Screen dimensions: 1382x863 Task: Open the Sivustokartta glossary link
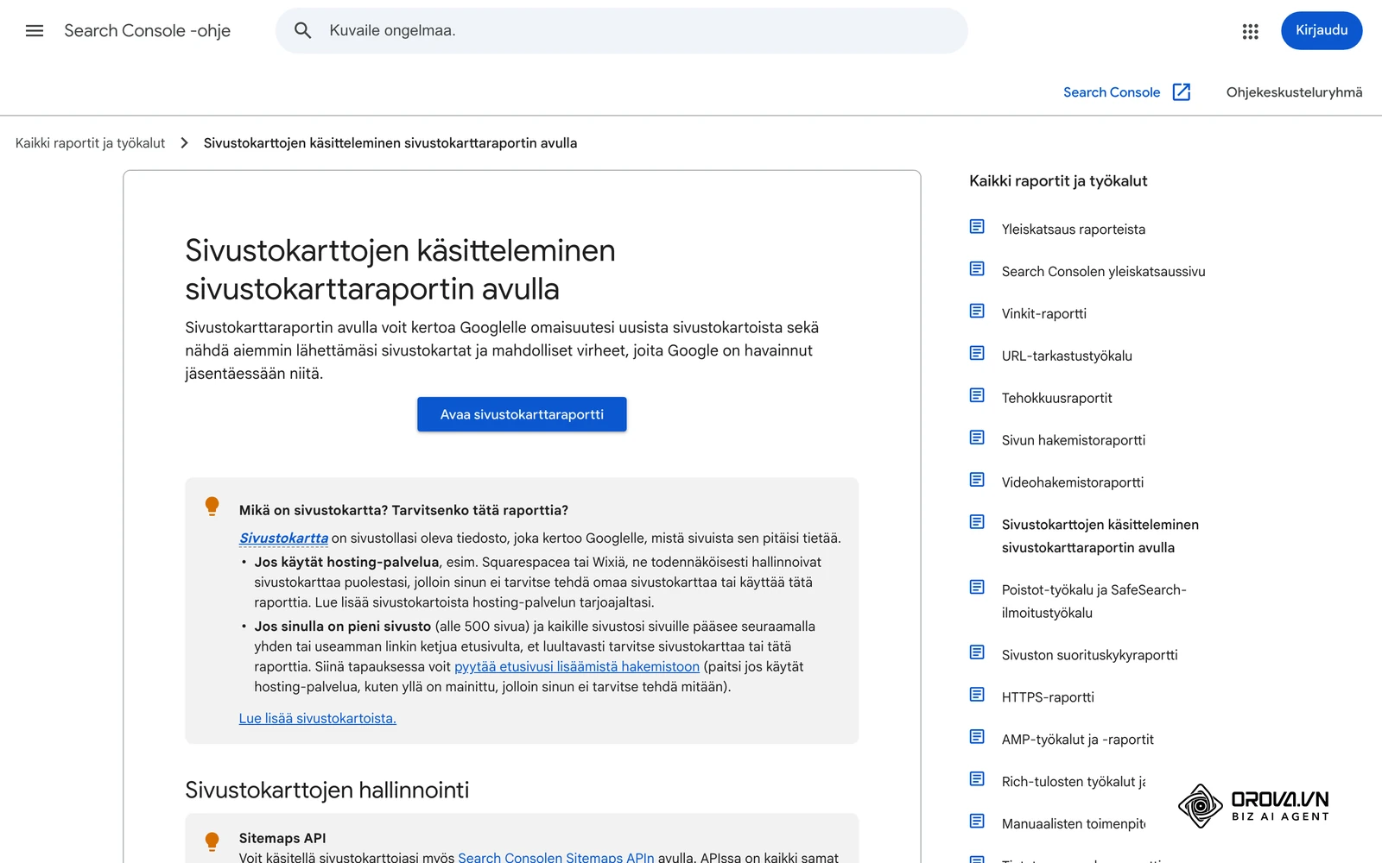pos(283,539)
